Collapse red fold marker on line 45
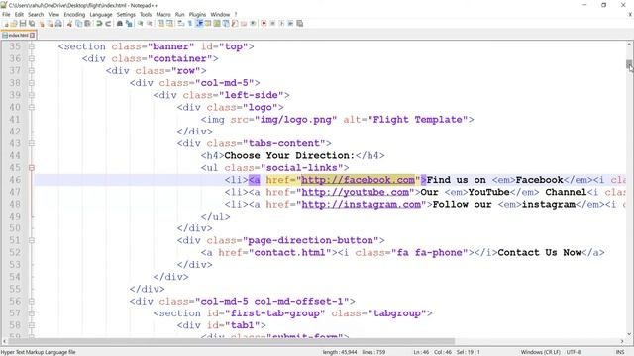 [31, 167]
